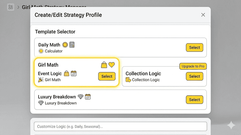The height and width of the screenshot is (135, 241).
Task: Click the heart icon on Girl Math card
Action: click(x=111, y=65)
